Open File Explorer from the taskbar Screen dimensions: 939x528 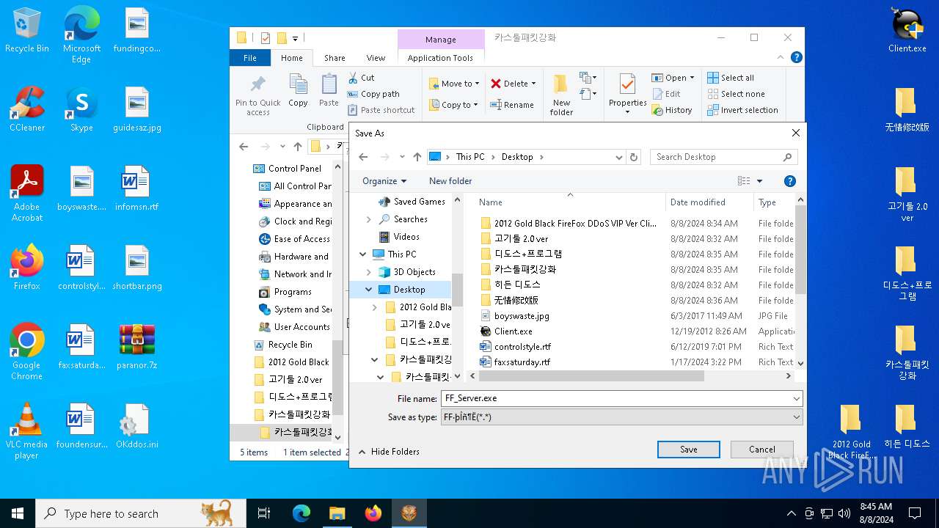[x=337, y=513]
